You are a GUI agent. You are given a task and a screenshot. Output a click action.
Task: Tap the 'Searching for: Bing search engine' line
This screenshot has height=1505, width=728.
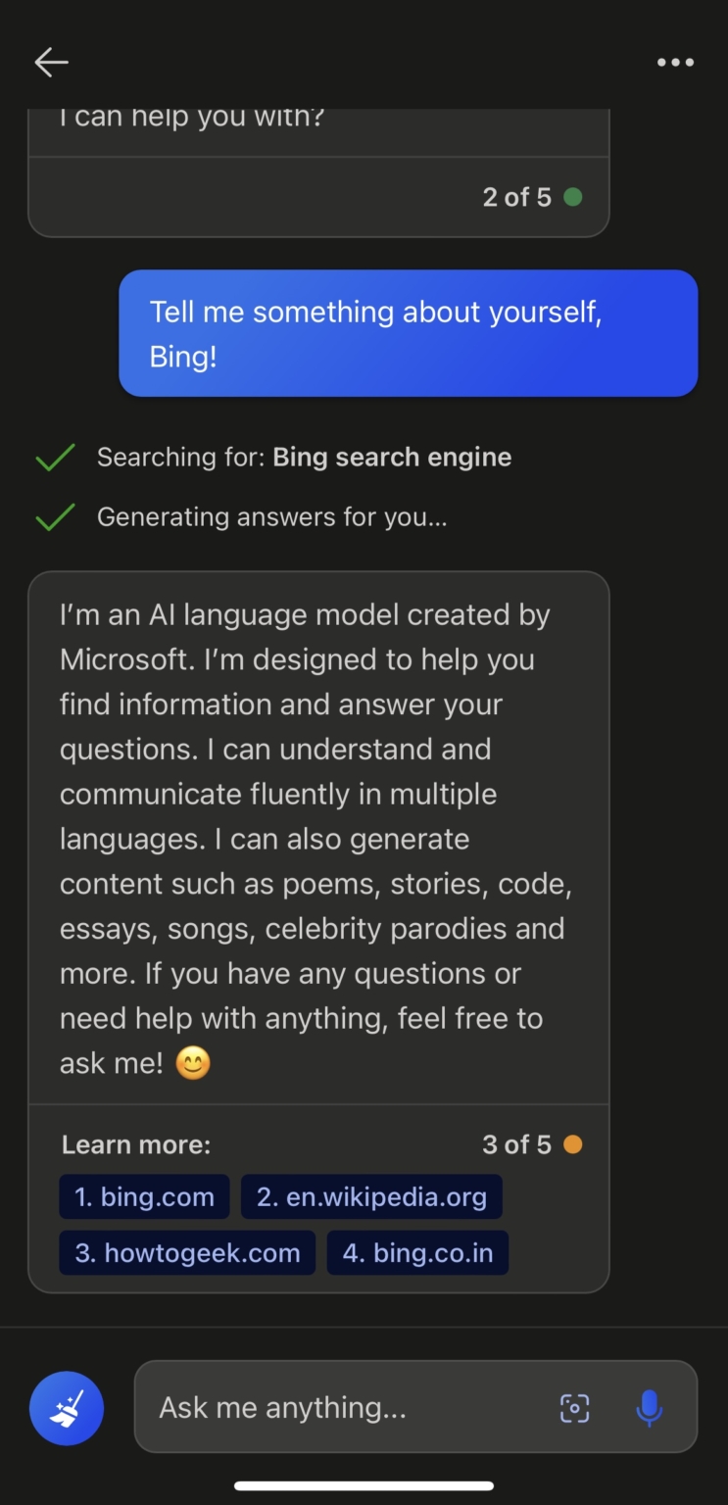(304, 457)
